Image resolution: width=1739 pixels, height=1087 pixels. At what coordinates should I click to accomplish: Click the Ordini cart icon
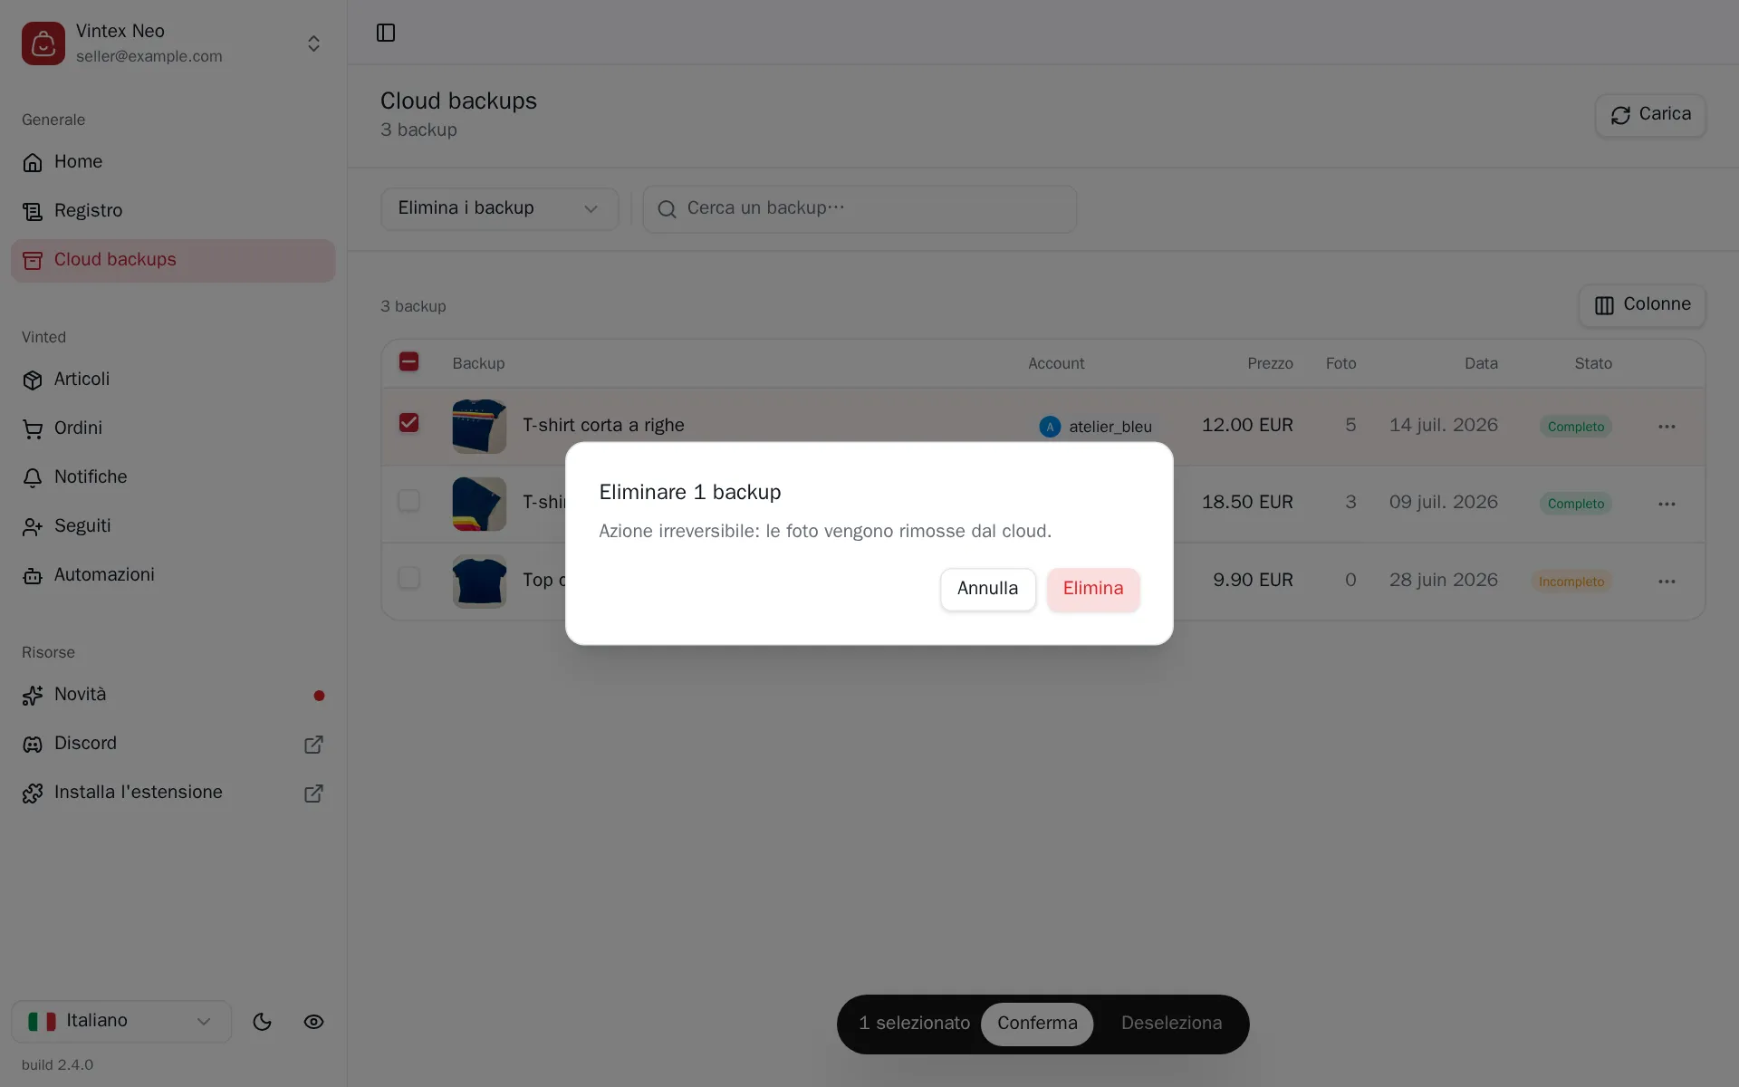point(33,429)
